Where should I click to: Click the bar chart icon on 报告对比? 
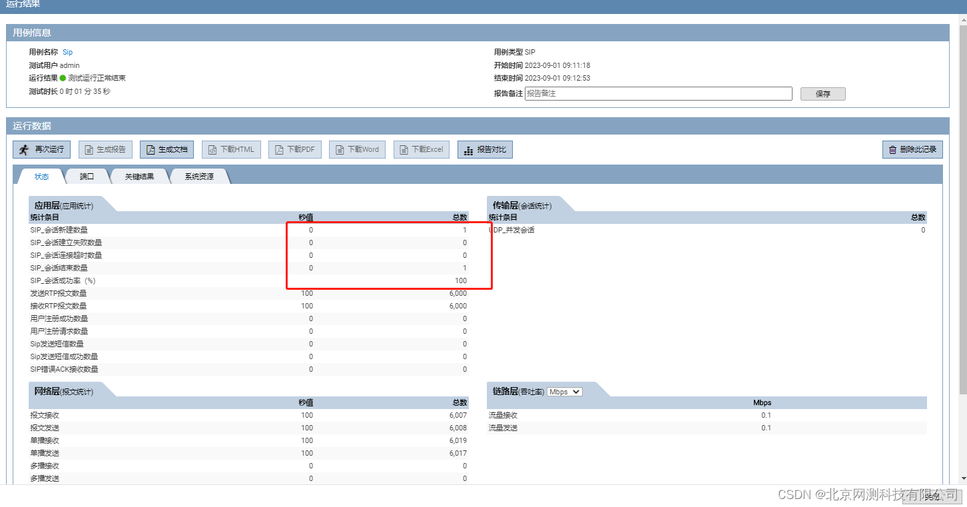click(x=469, y=150)
